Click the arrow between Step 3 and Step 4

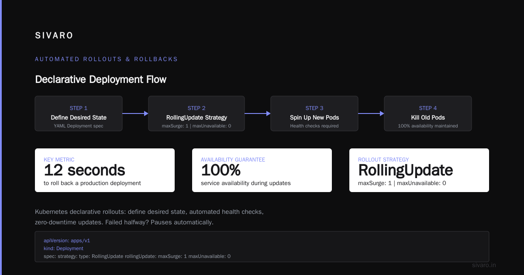371,113
